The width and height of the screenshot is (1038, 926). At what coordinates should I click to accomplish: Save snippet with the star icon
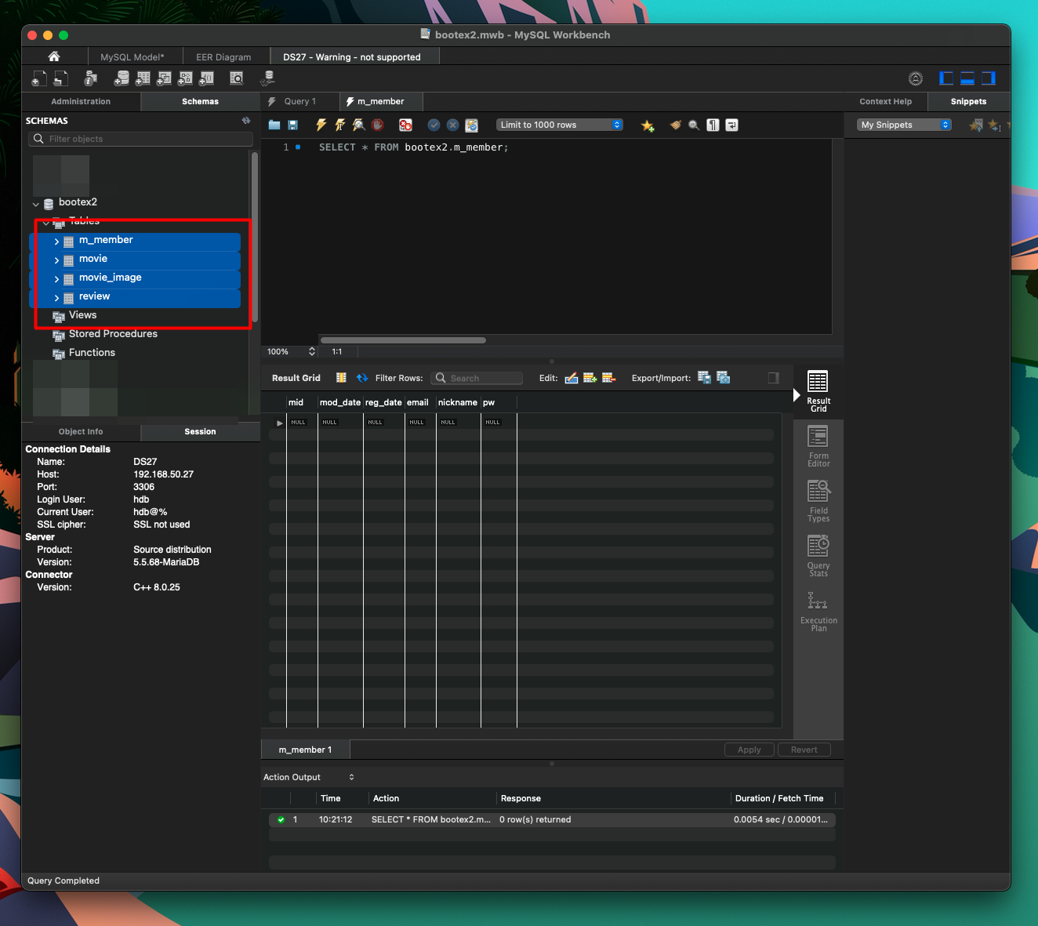(x=648, y=125)
